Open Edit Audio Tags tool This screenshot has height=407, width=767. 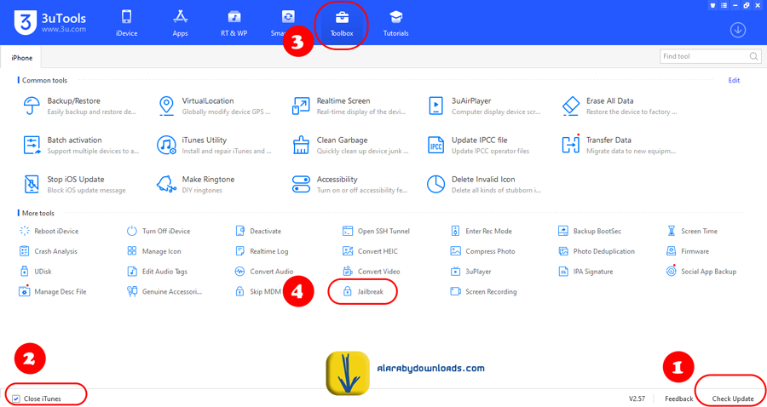tap(157, 271)
